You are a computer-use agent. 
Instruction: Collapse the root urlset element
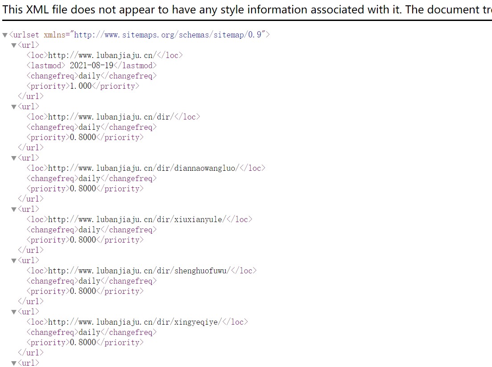tap(5, 35)
